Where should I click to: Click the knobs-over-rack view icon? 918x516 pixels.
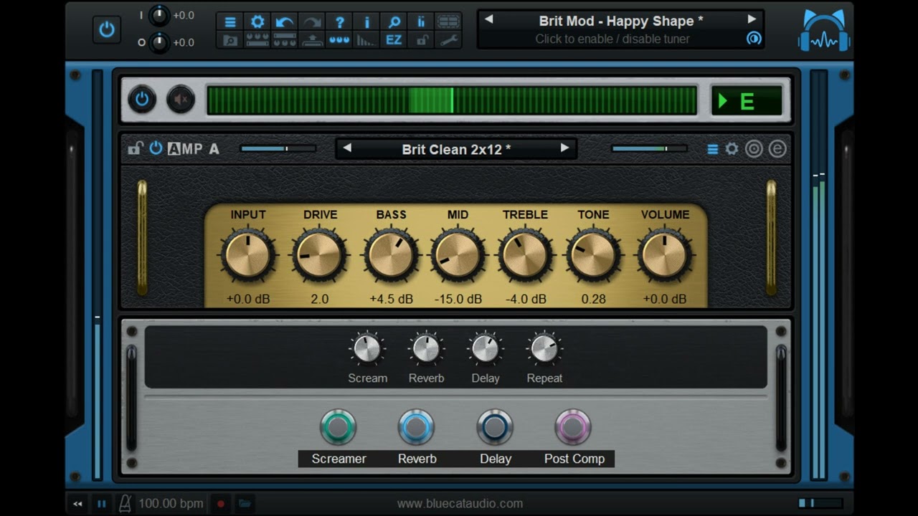[257, 40]
